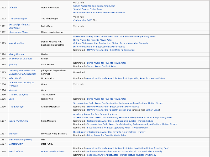Select the "Dr. Kosevich" role text
The image size is (210, 157).
48,78
